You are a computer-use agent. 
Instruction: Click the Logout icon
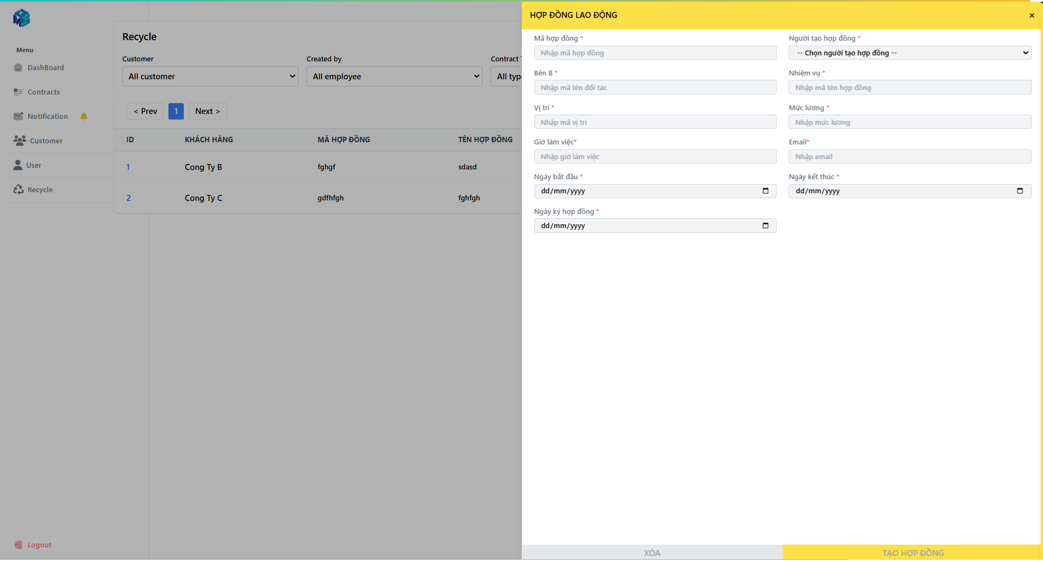(x=18, y=545)
